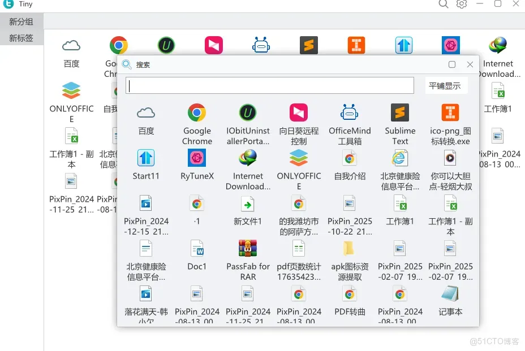Launch Google Chrome from the search panel
Viewport: 525px width, 351px height.
pyautogui.click(x=197, y=112)
